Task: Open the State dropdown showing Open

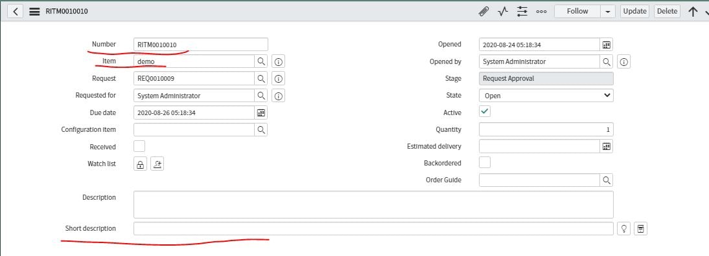Action: pyautogui.click(x=546, y=96)
